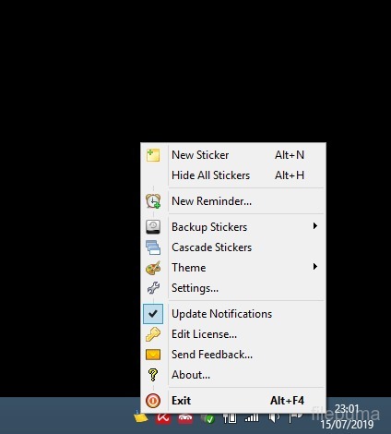Expand the Backup Stickers submenu arrow
Image resolution: width=391 pixels, height=434 pixels.
pyautogui.click(x=314, y=226)
